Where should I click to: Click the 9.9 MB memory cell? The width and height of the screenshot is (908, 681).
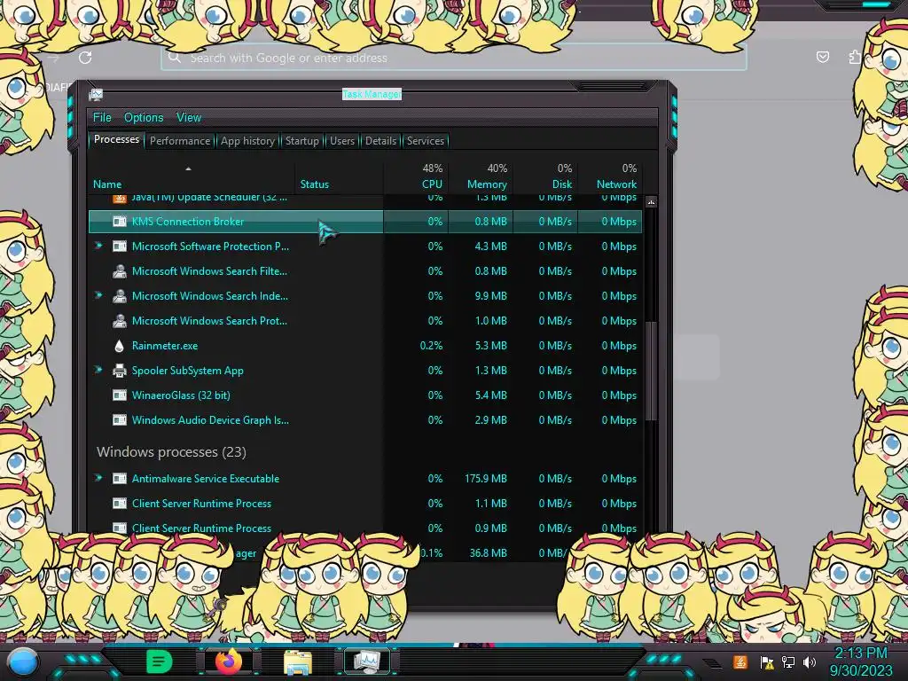[490, 296]
